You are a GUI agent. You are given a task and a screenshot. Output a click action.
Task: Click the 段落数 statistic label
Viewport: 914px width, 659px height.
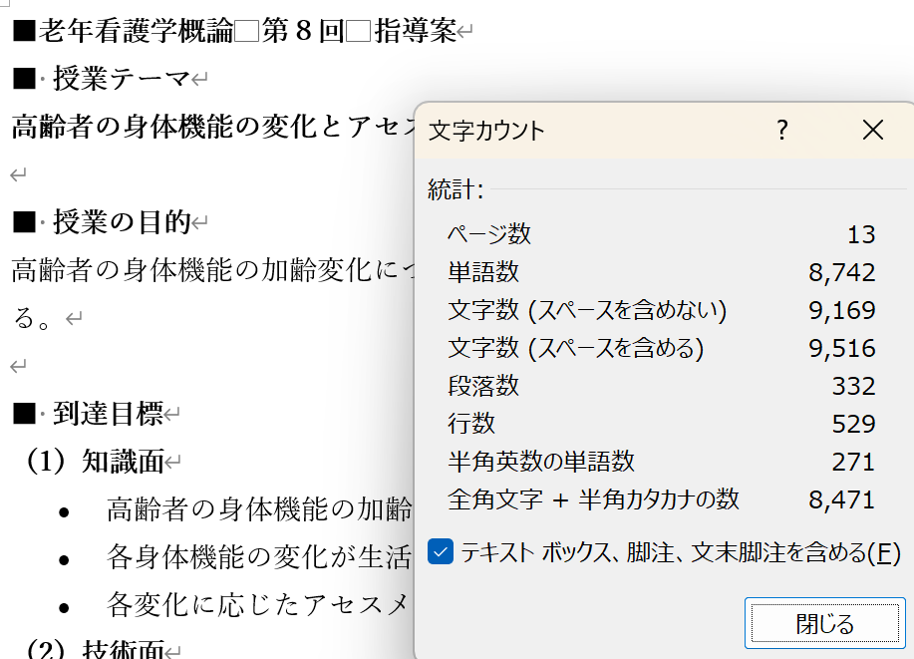[x=483, y=386]
